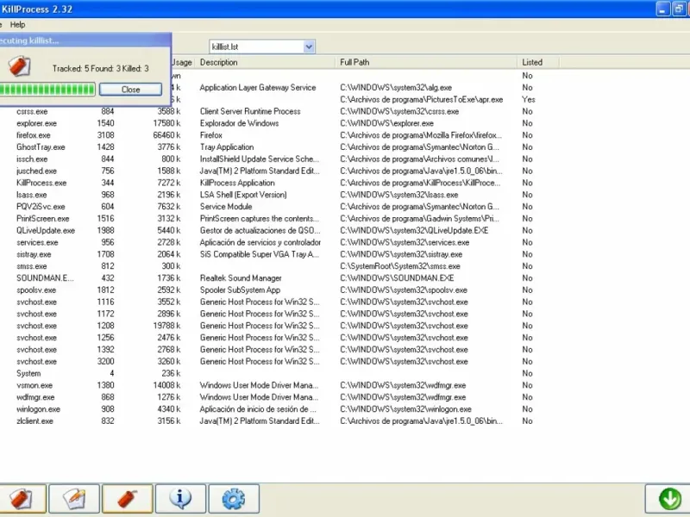Select jusched.exe process
Screen dimensions: 690x517
click(x=36, y=171)
